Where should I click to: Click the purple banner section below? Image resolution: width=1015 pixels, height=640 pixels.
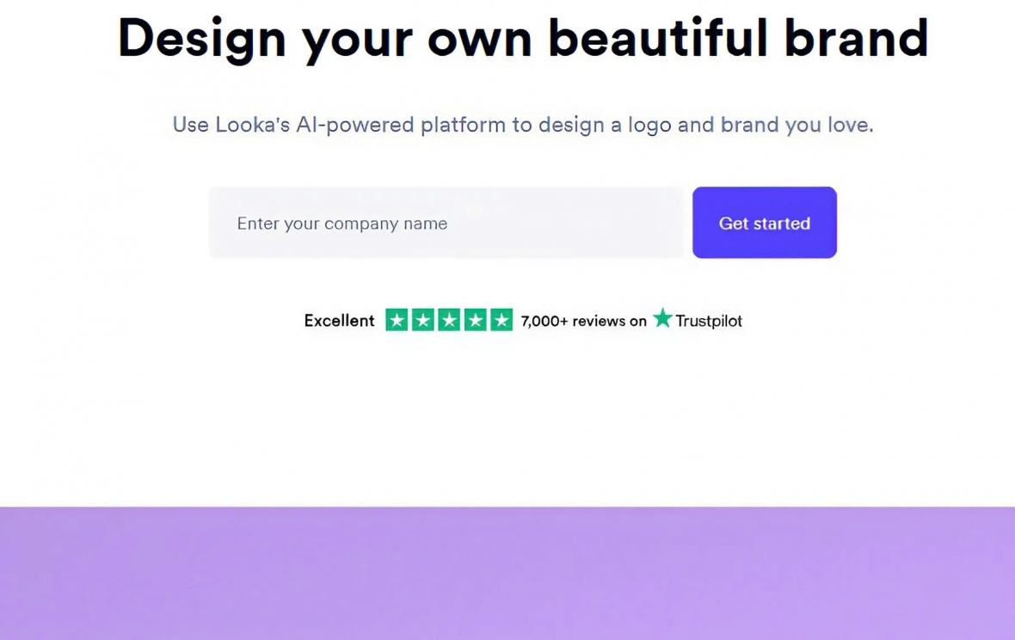click(x=507, y=574)
